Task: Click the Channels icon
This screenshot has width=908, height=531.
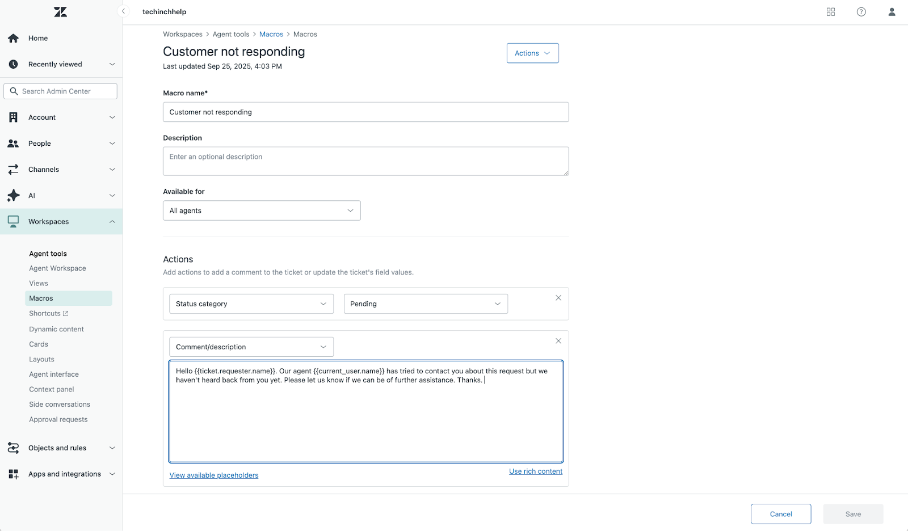Action: point(14,169)
